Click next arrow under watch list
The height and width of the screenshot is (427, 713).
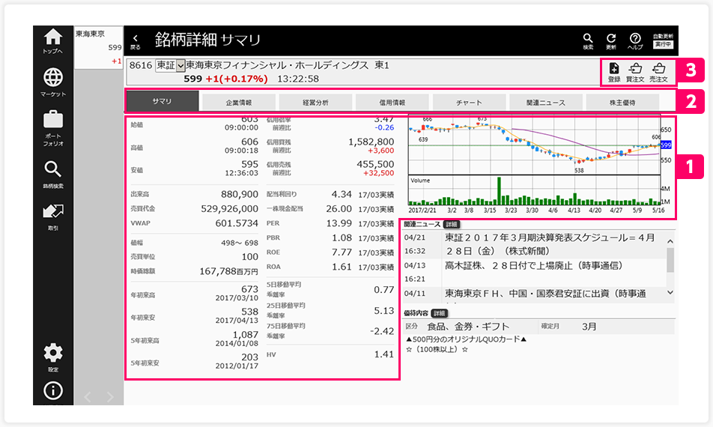110,397
